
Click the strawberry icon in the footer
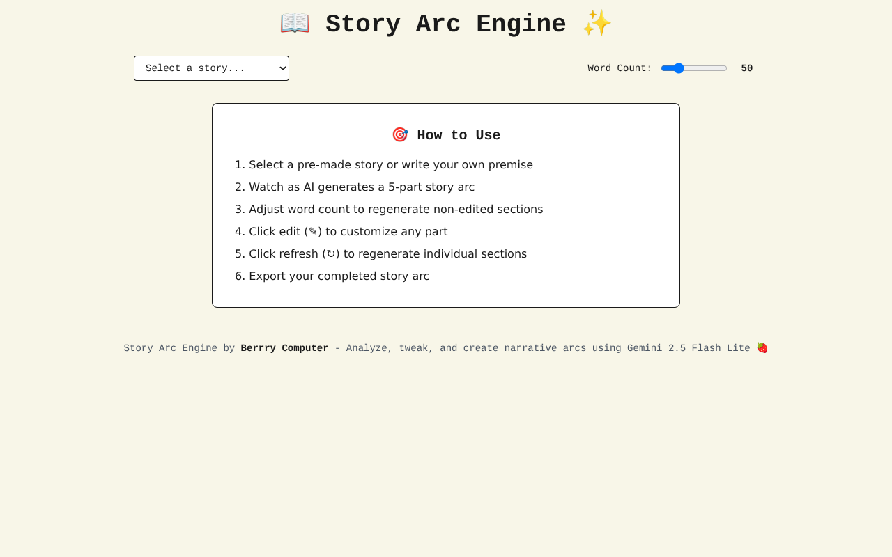coord(762,346)
